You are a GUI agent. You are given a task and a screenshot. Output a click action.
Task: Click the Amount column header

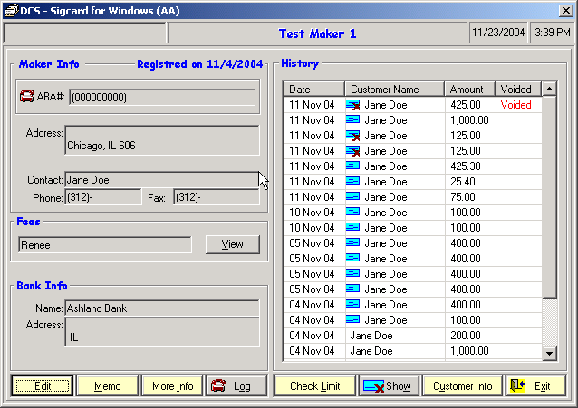pyautogui.click(x=469, y=90)
